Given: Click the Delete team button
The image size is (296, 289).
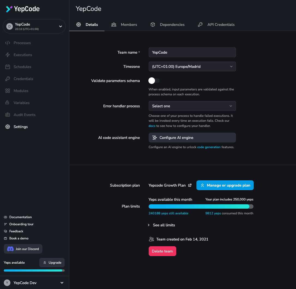Looking at the screenshot, I should coord(162,251).
